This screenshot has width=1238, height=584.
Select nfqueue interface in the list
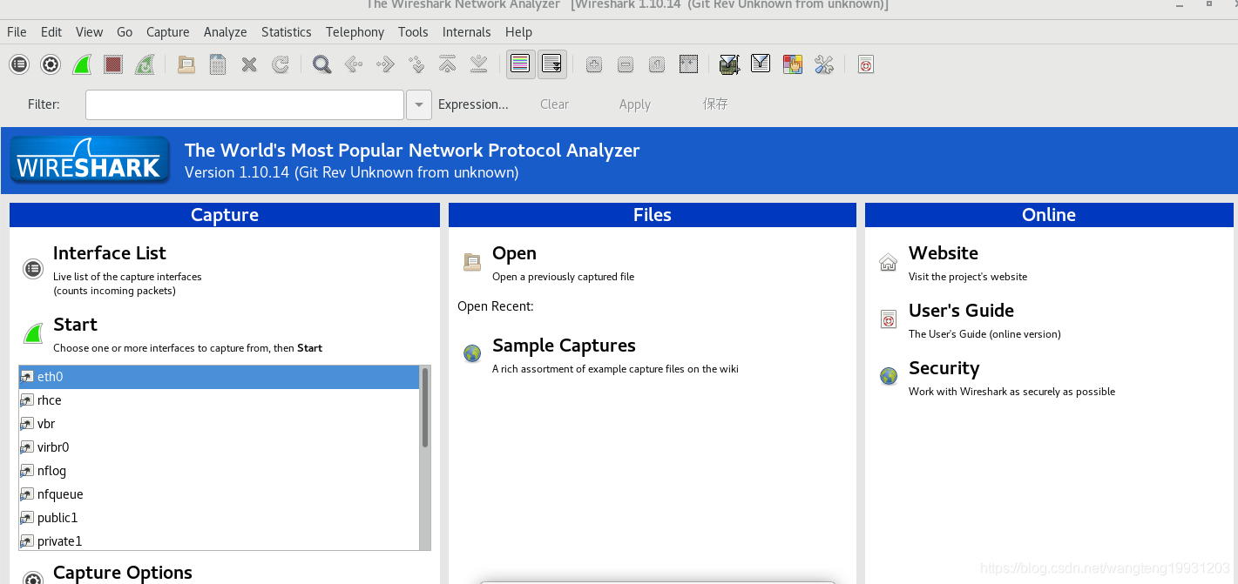[219, 494]
